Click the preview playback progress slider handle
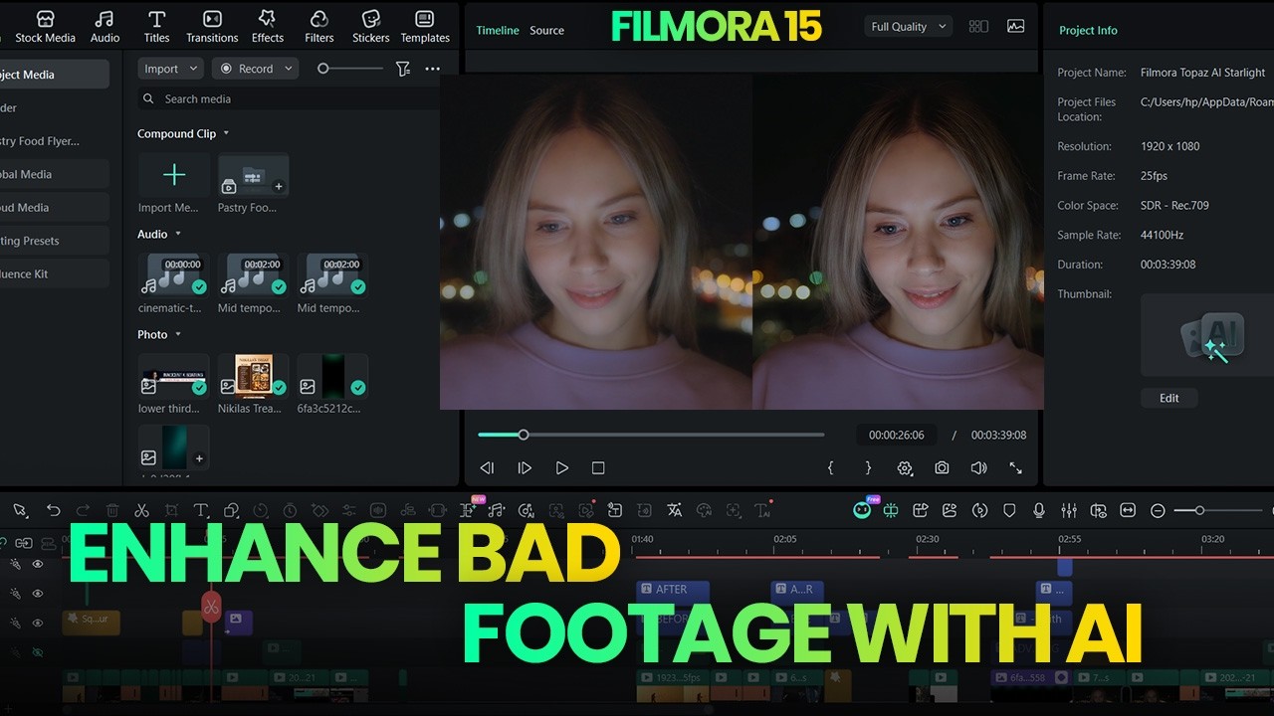 (x=524, y=435)
